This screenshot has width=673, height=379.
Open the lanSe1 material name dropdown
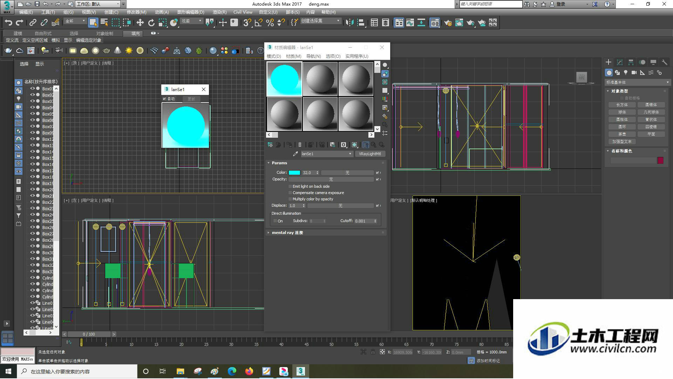pos(326,154)
